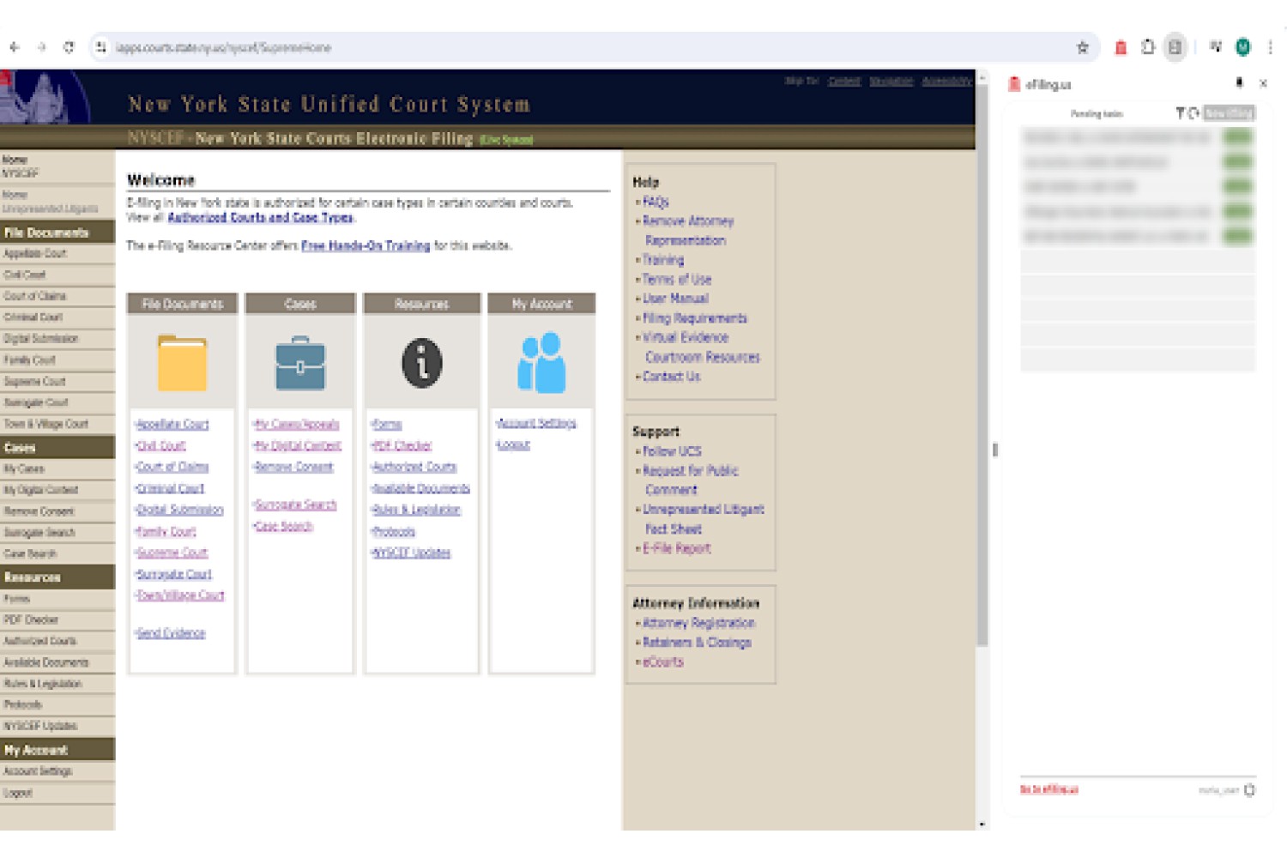Open Forms link in Resources card

(x=387, y=424)
